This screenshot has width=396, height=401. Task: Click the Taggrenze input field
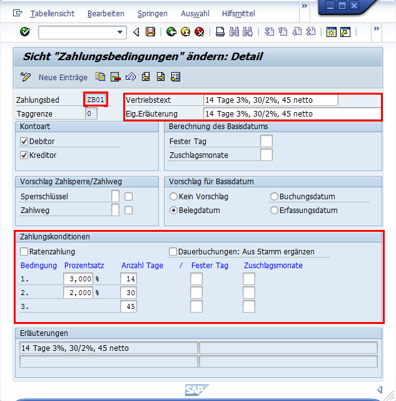(x=91, y=113)
